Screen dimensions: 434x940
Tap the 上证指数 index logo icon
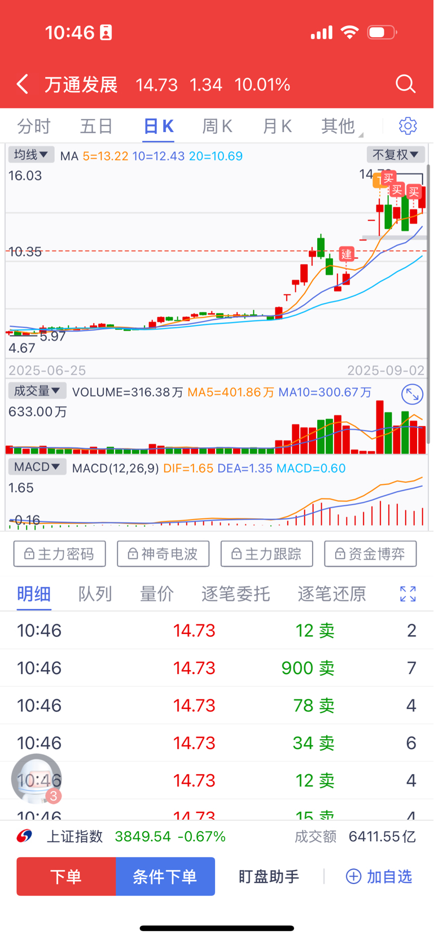point(24,836)
